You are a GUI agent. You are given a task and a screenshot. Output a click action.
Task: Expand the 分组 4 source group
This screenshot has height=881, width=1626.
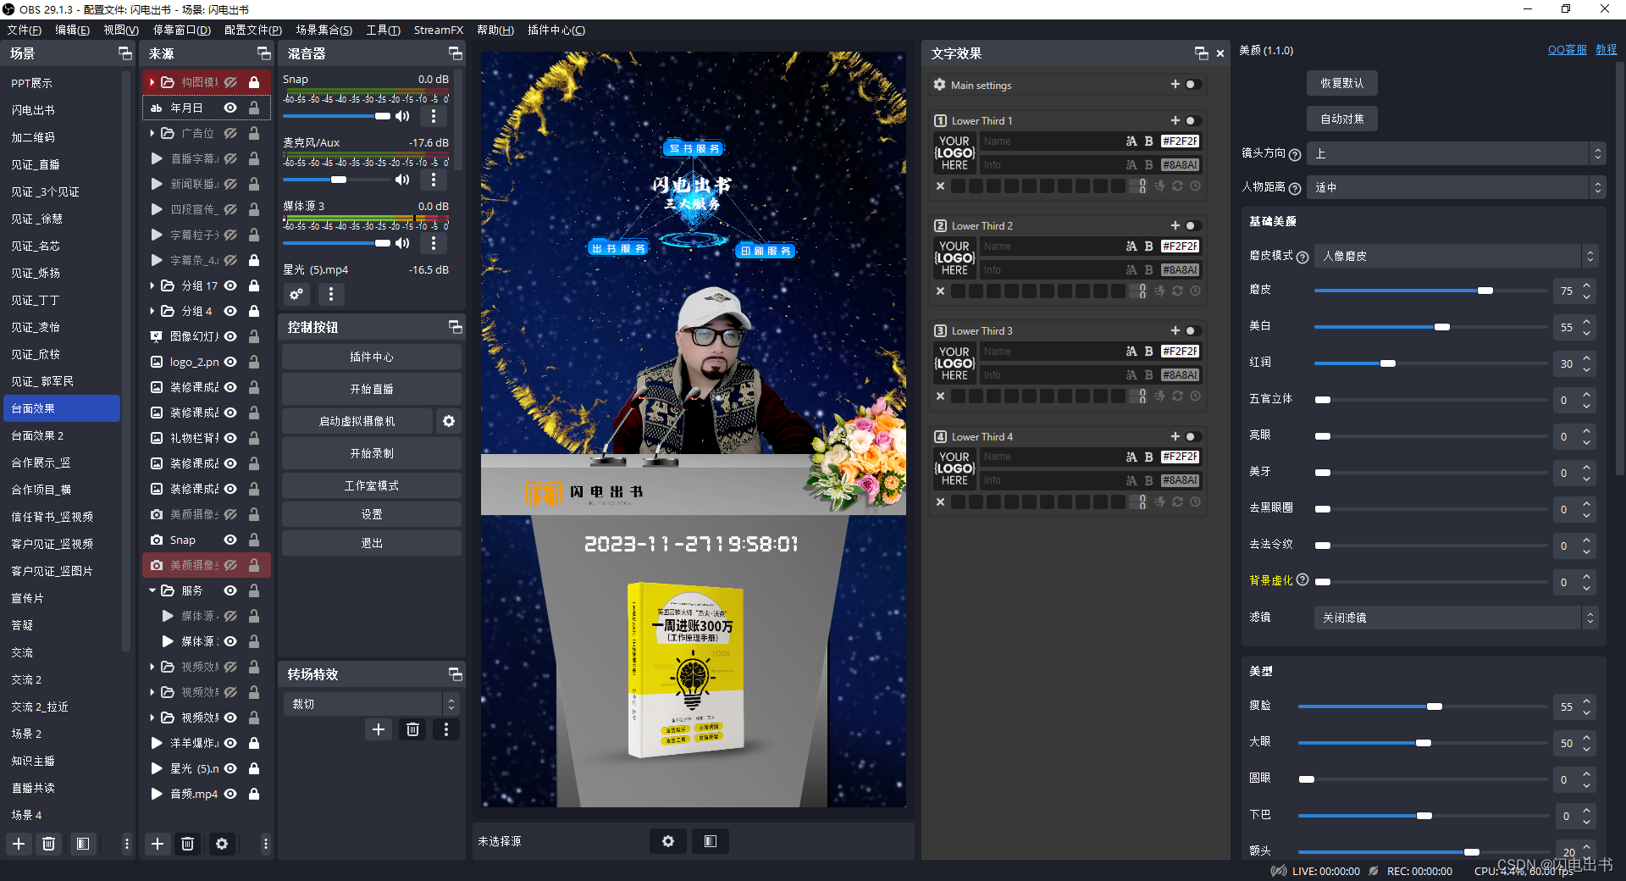coord(152,311)
